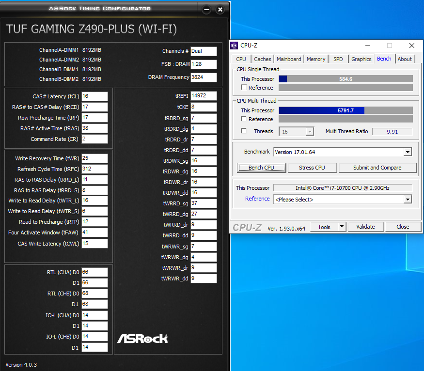Enable Reference checkbox under CPU Single Thread

(244, 88)
